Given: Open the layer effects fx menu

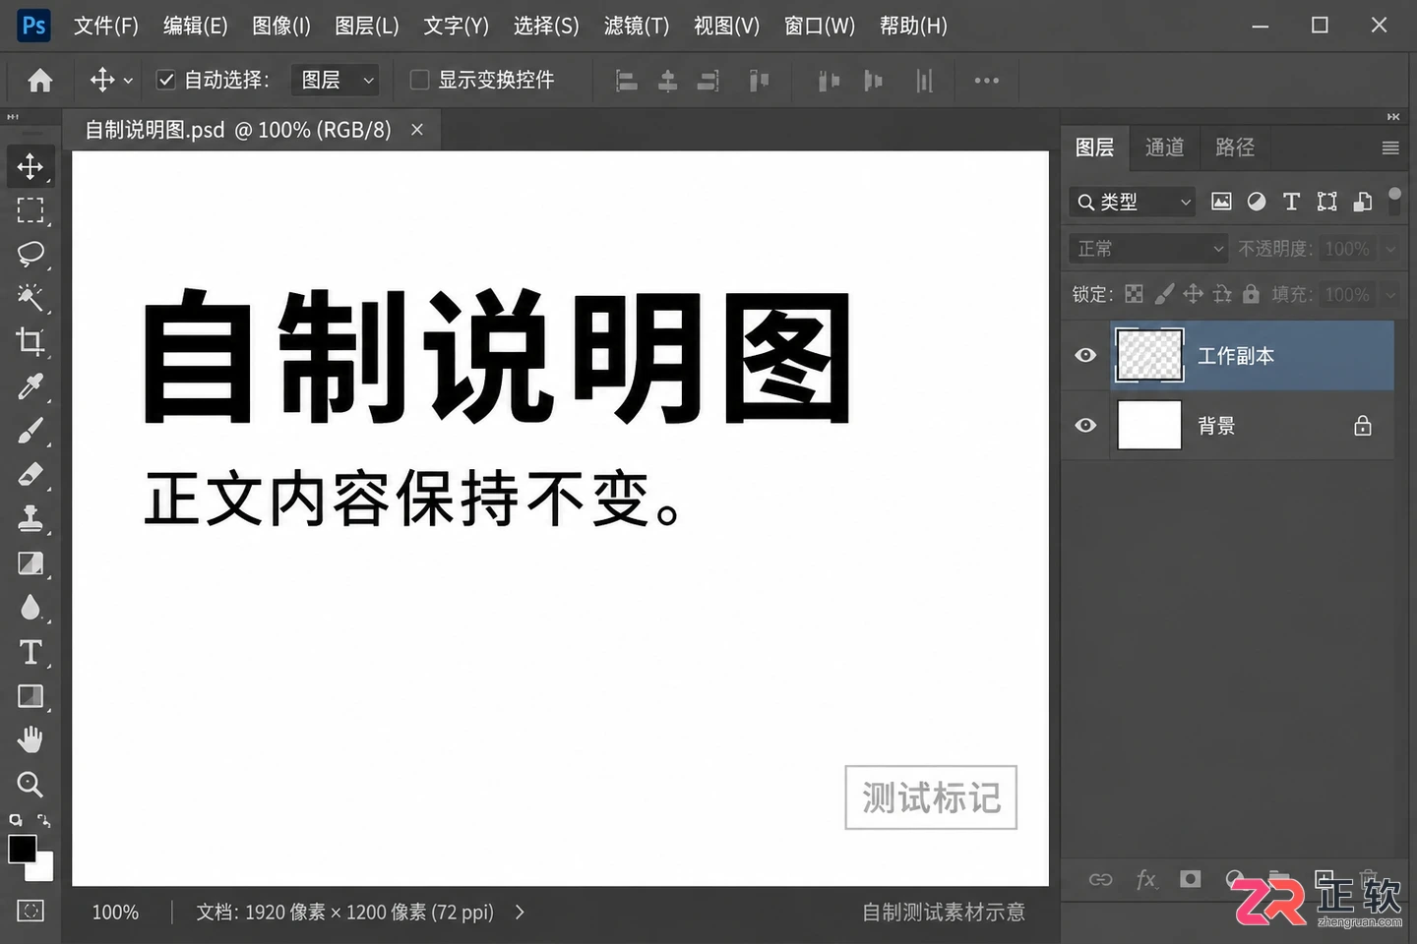Looking at the screenshot, I should coord(1146,879).
